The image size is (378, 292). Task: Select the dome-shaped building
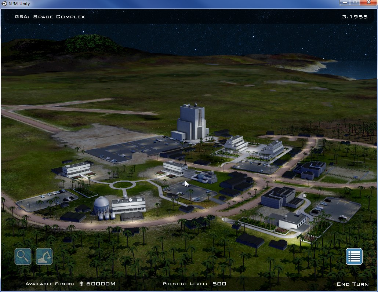coord(101,205)
